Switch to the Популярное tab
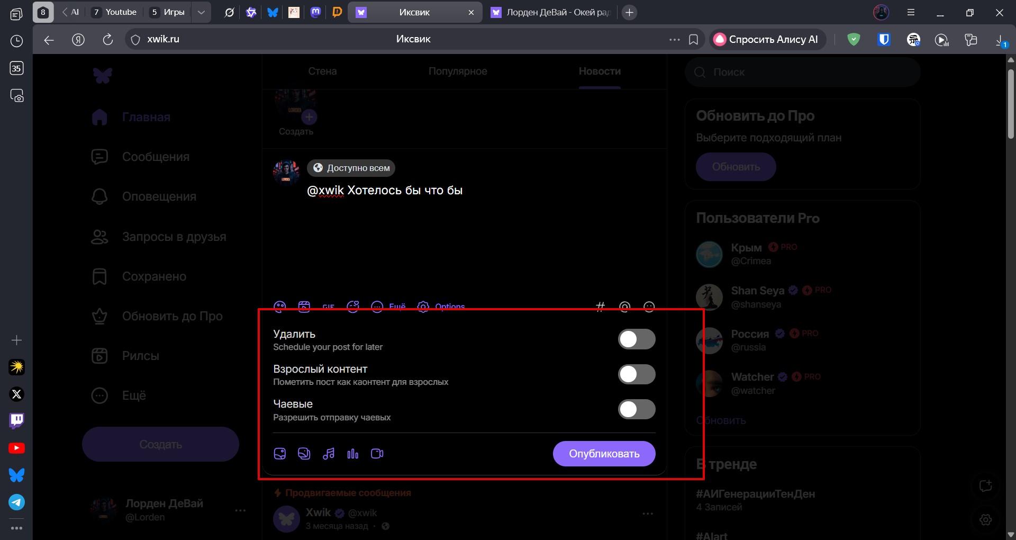This screenshot has width=1016, height=540. pyautogui.click(x=458, y=71)
